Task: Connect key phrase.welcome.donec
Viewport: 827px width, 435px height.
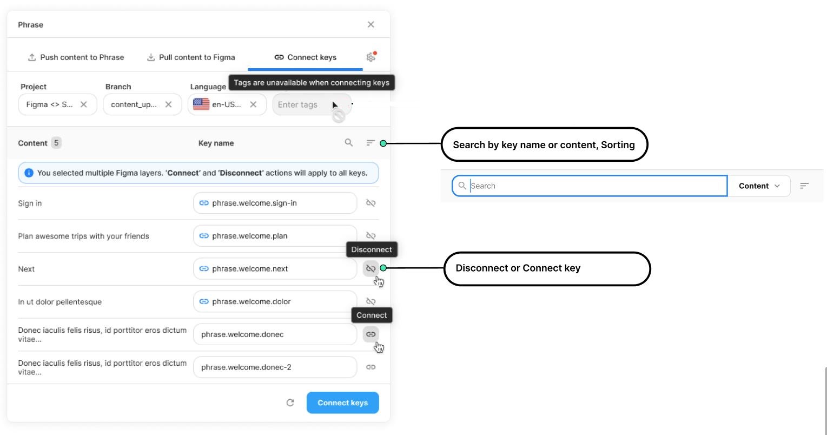Action: pos(371,334)
